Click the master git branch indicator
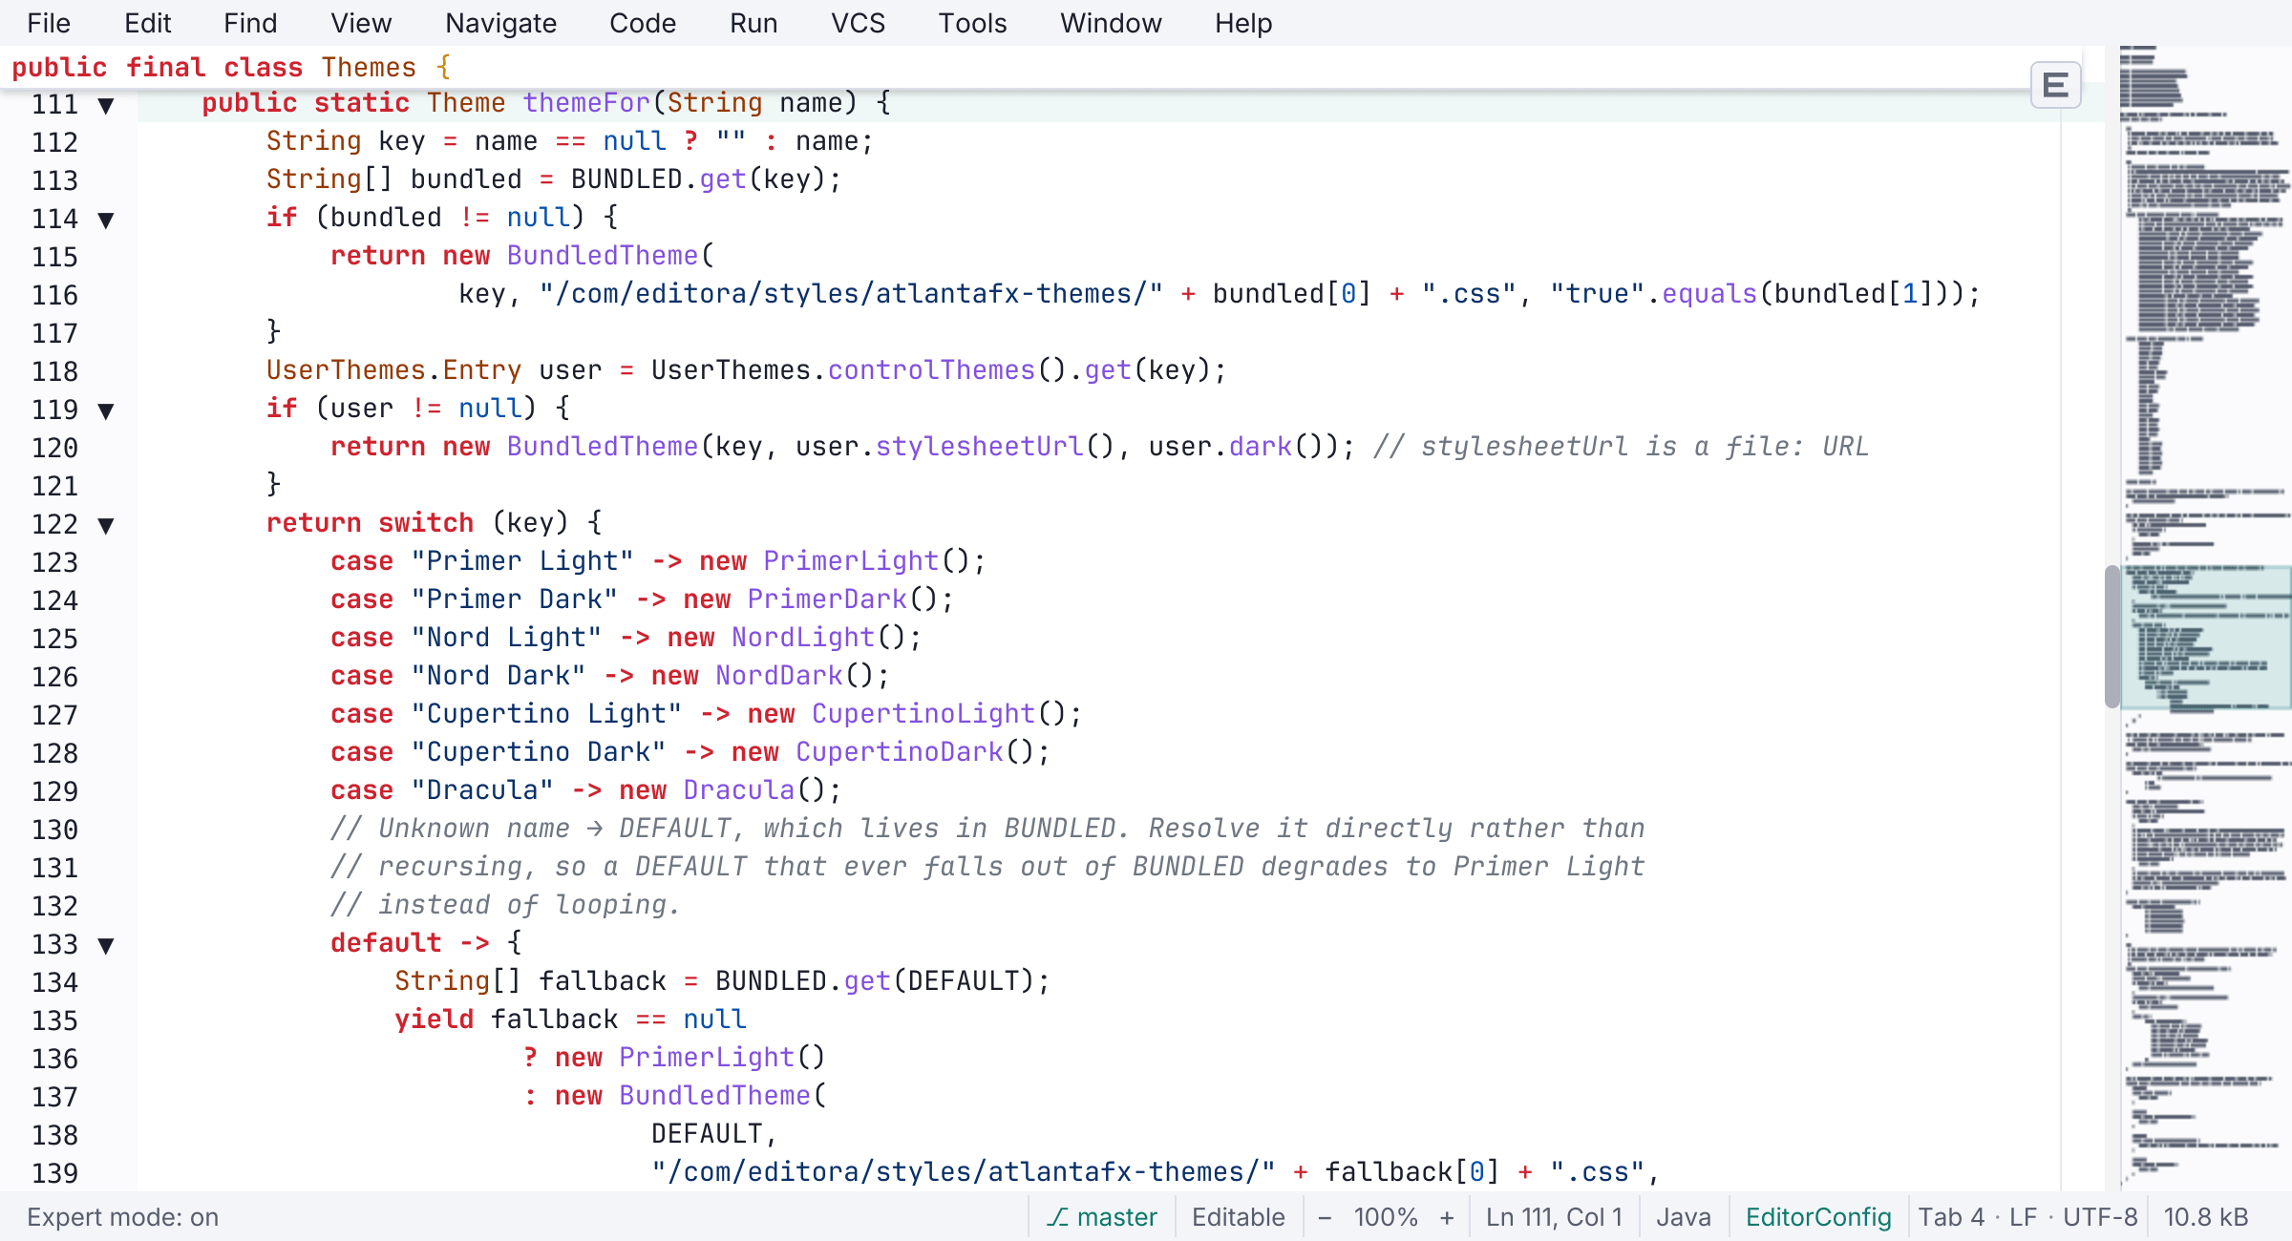 point(1101,1217)
